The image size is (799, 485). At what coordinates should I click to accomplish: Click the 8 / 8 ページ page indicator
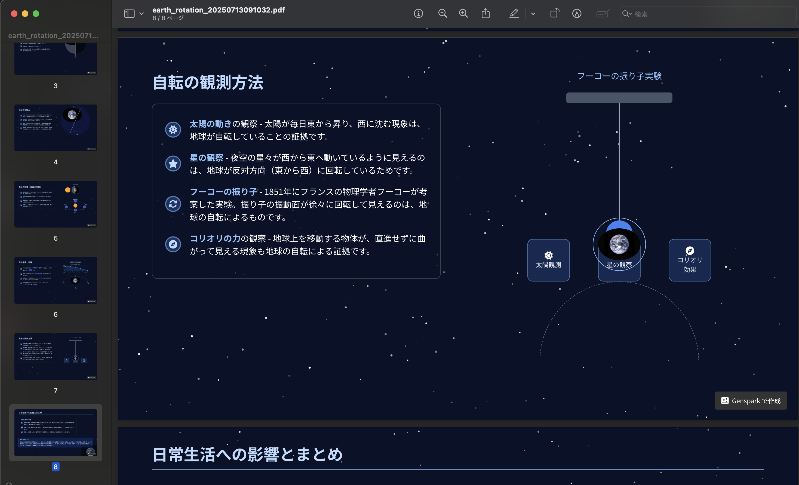[x=168, y=18]
